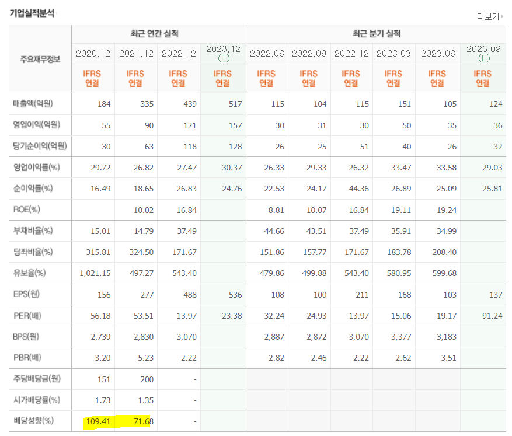Click the 14.79 debt ratio value
This screenshot has width=512, height=436.
tap(144, 231)
